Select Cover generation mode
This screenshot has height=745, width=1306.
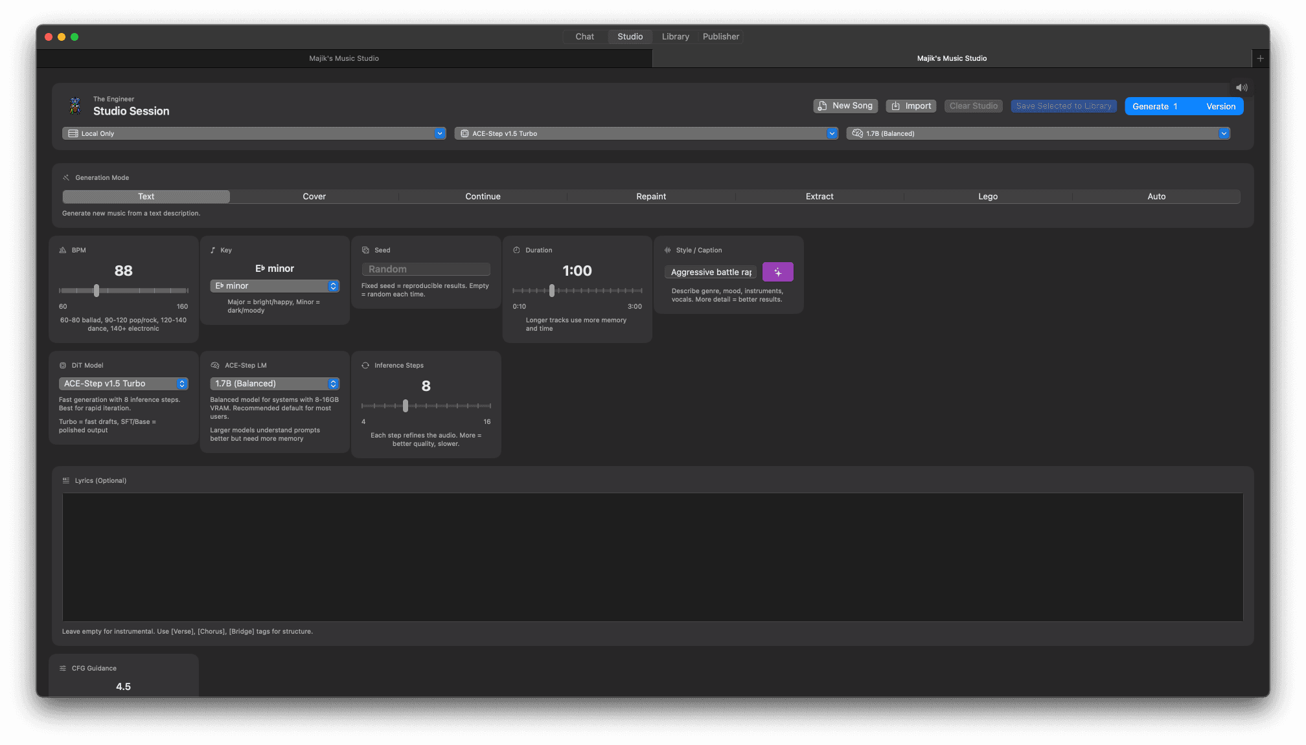pos(314,196)
